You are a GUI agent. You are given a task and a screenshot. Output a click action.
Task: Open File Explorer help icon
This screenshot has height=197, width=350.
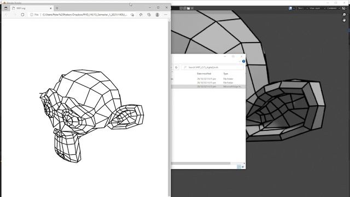tap(243, 61)
